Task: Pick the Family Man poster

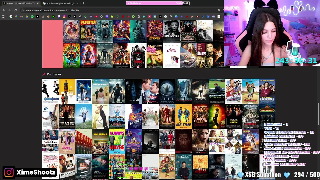Action: [x=67, y=116]
